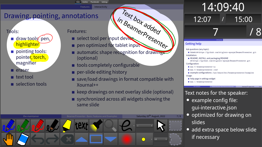The height and width of the screenshot is (147, 262).
Task: Click the GitHub issues link in preview
Action: click(227, 52)
